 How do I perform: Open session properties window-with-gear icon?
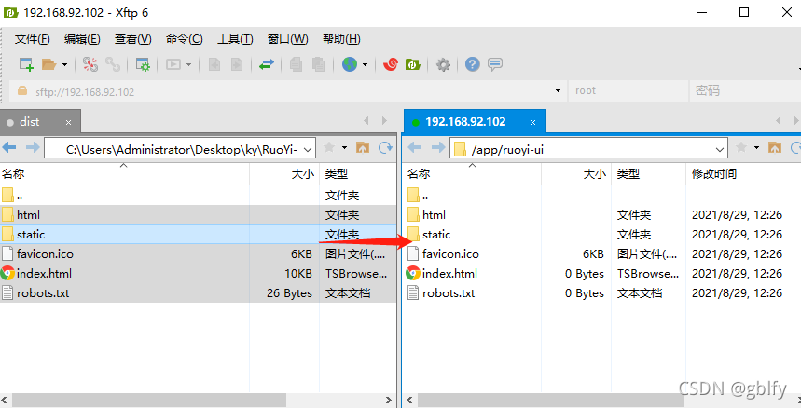(x=143, y=64)
